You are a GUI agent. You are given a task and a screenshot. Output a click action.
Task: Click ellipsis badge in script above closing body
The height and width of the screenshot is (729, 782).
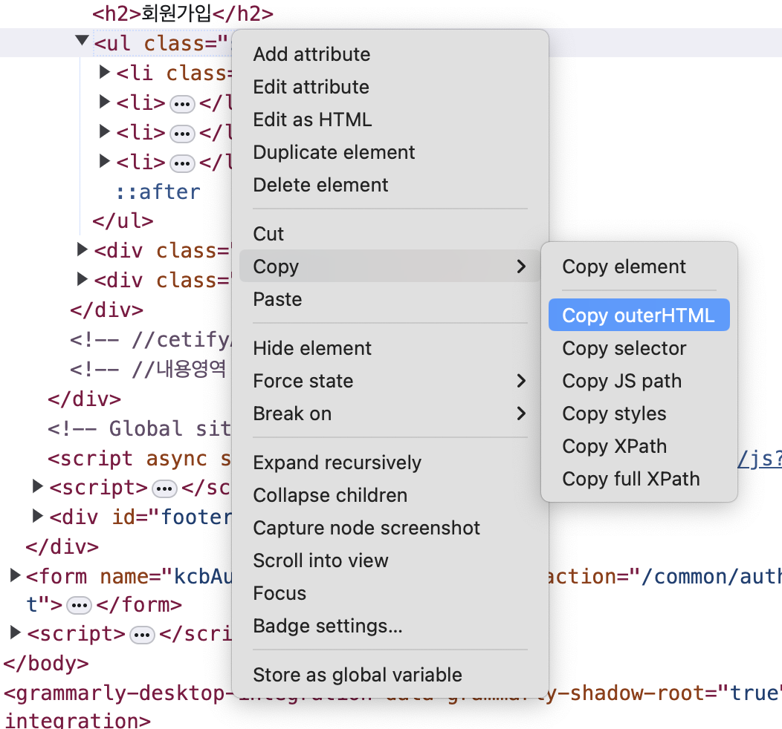click(x=142, y=635)
